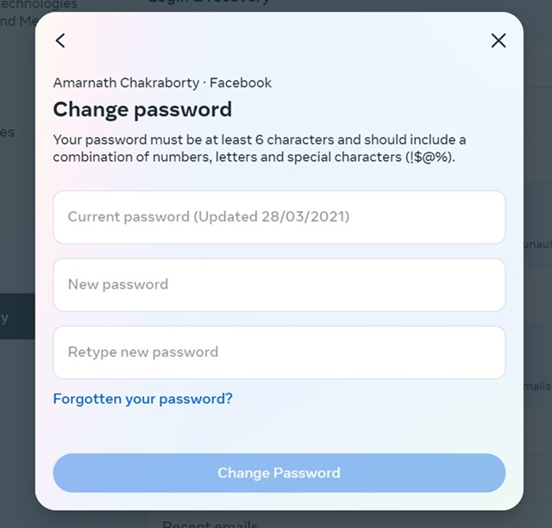The width and height of the screenshot is (552, 528).
Task: Click the Facebook label beside the account name
Action: point(241,83)
